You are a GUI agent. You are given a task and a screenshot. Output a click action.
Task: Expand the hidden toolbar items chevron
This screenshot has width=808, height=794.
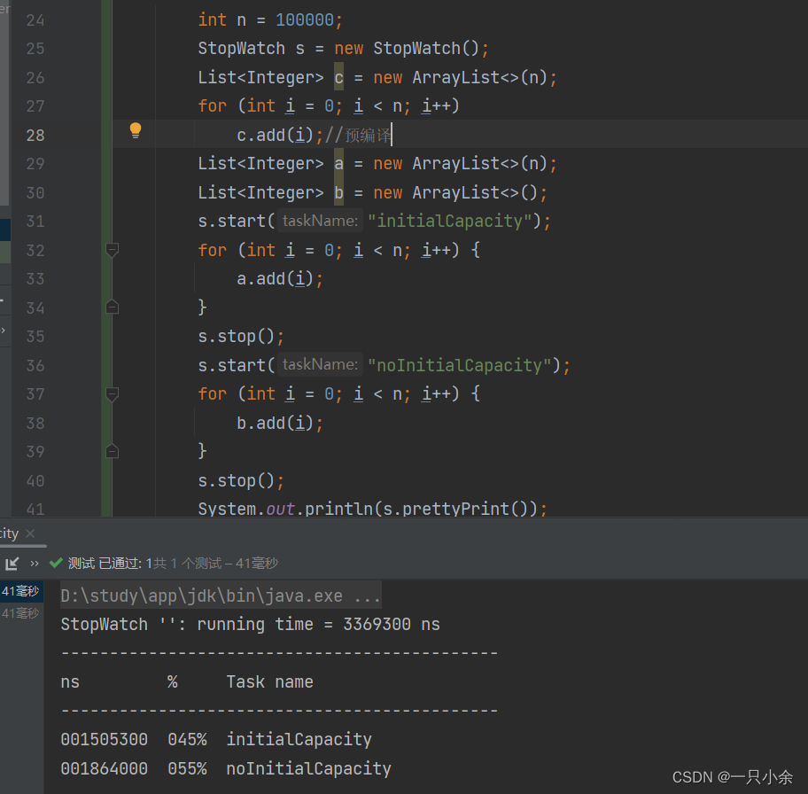(35, 564)
